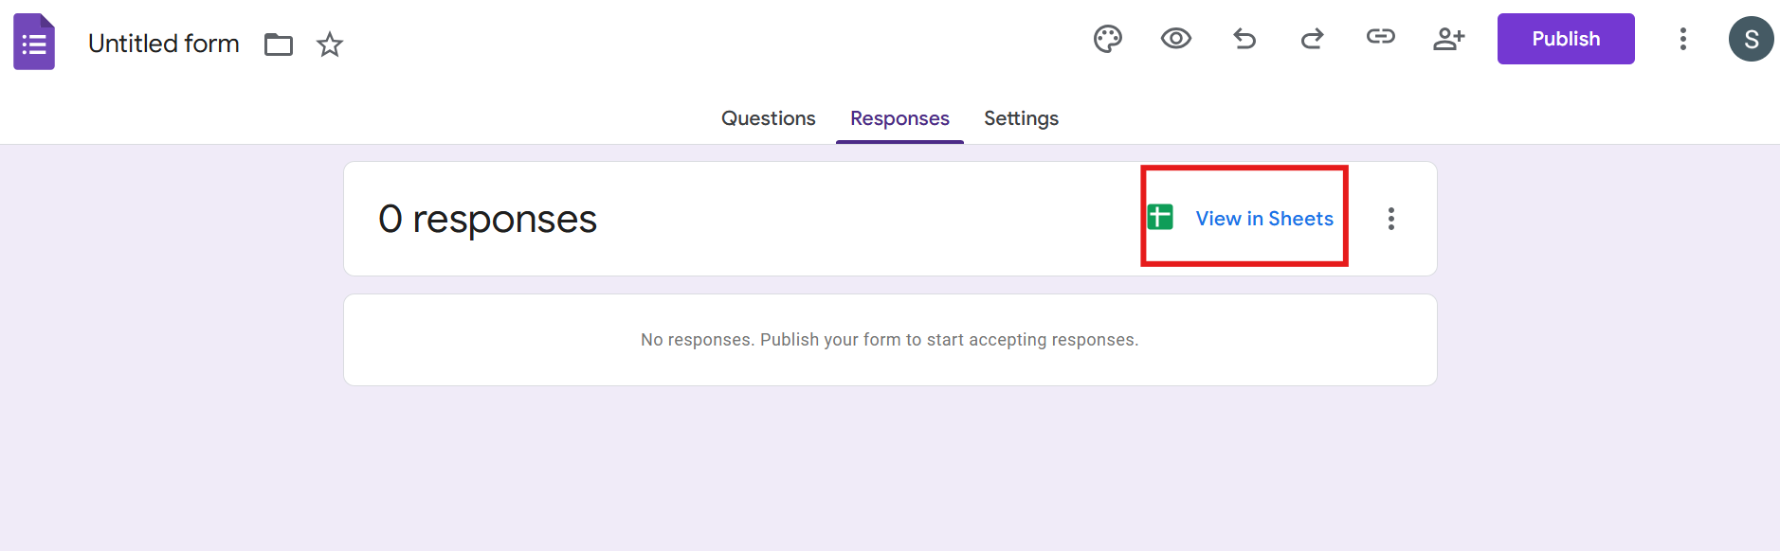
Task: Select the Responses tab
Action: click(x=899, y=118)
